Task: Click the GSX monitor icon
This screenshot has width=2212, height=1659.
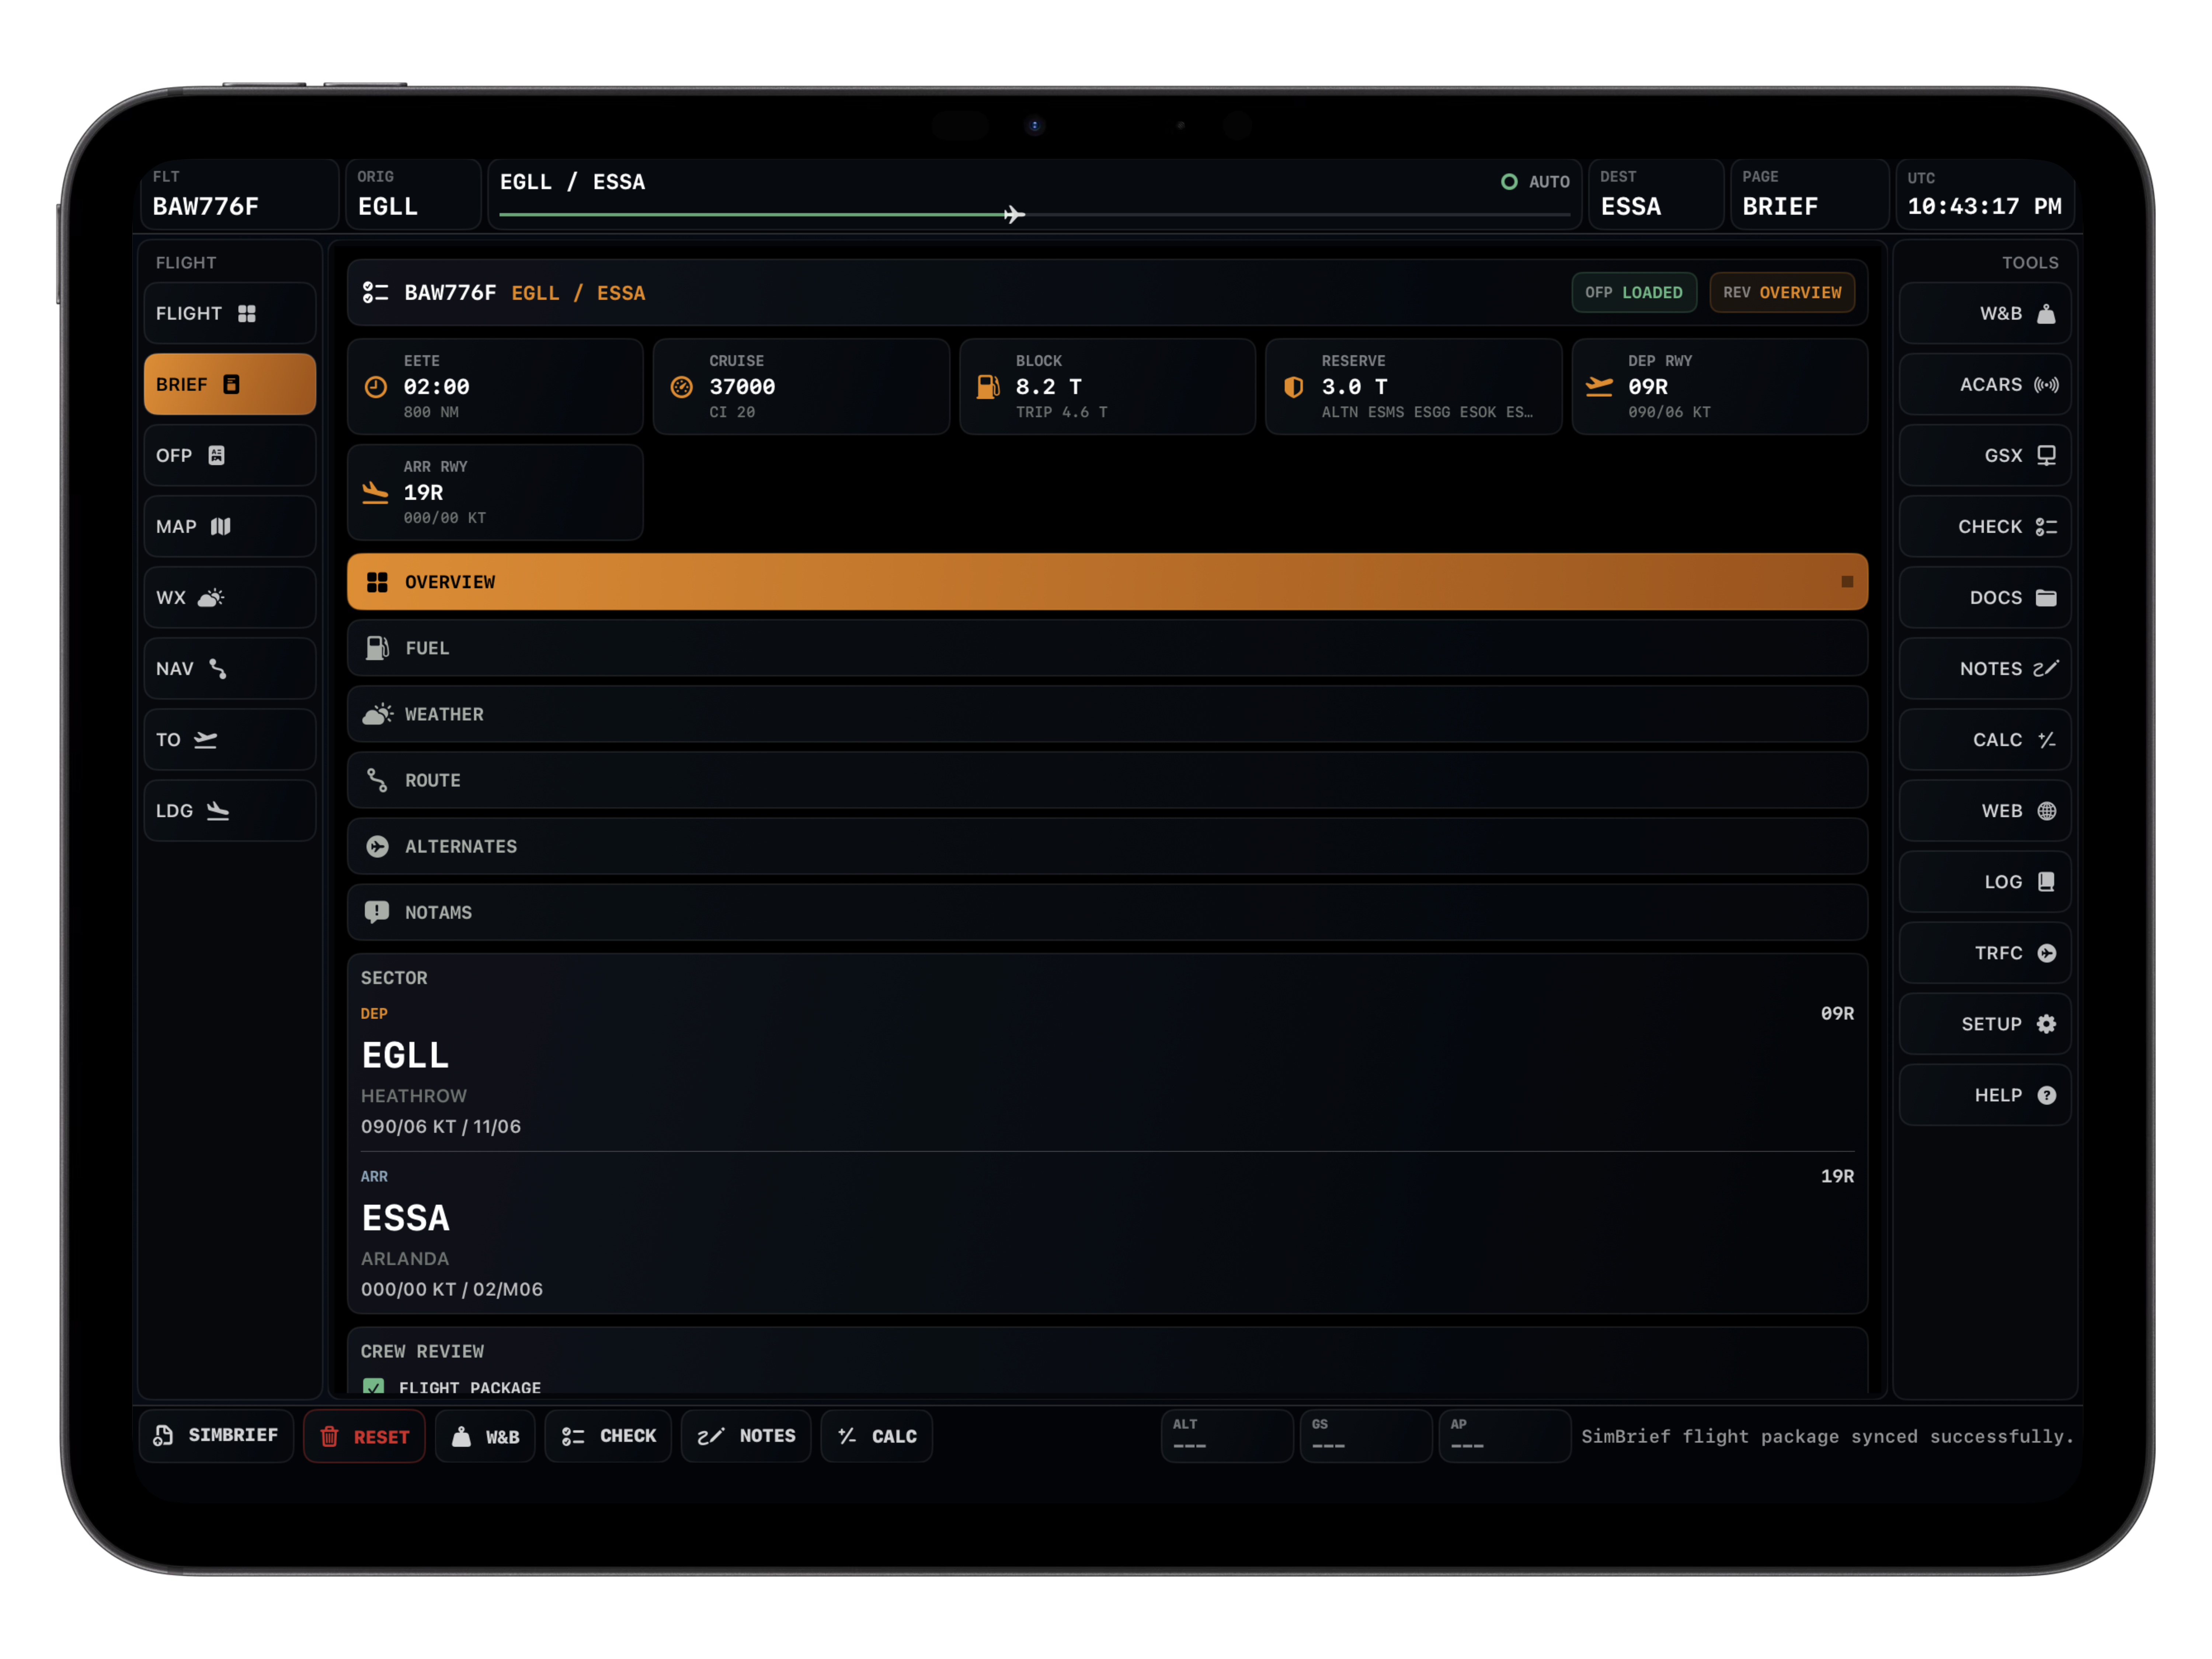Action: pyautogui.click(x=2046, y=456)
